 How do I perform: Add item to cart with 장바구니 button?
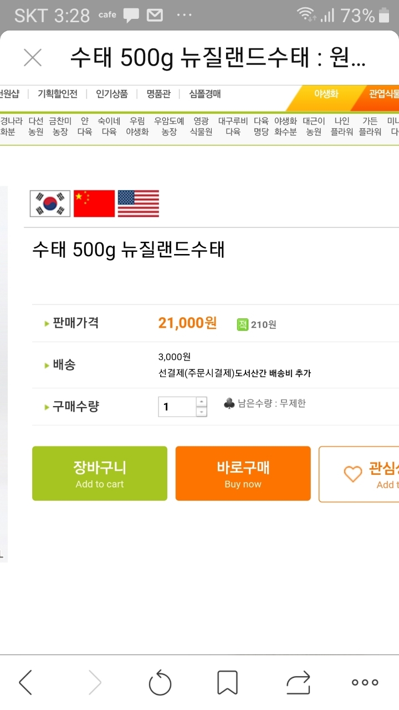pos(100,474)
